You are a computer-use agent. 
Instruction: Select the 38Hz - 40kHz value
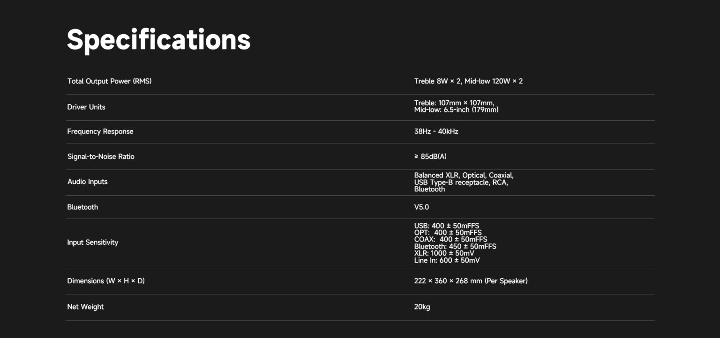click(436, 132)
